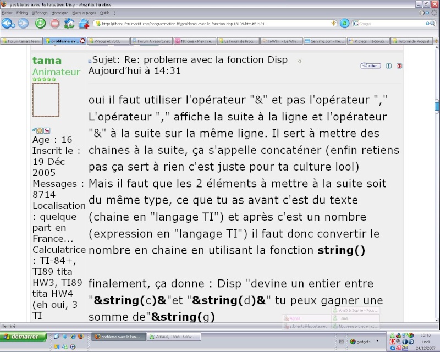Click the 'Terminé' status bar text
This screenshot has width=440, height=352.
point(9,326)
